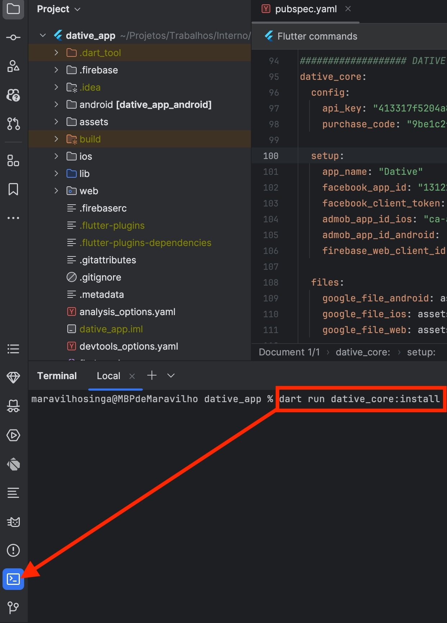Open the Git branch tool window icon

coord(13,608)
